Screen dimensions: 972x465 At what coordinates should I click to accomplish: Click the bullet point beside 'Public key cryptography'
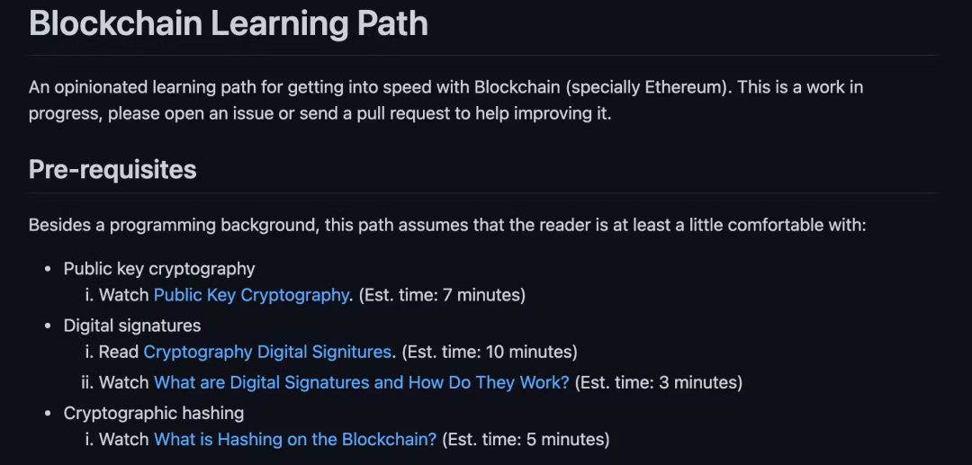click(49, 270)
